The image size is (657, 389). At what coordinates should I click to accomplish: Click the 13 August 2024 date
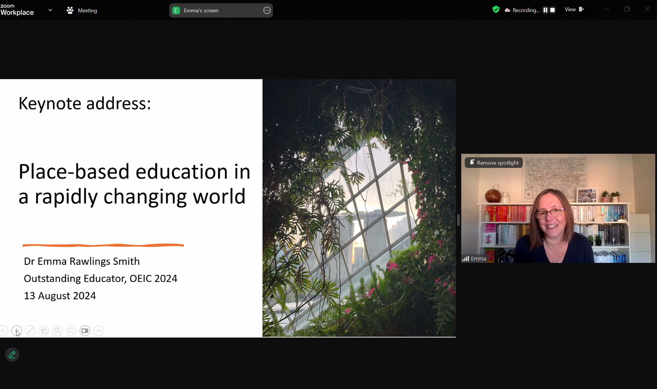point(60,296)
